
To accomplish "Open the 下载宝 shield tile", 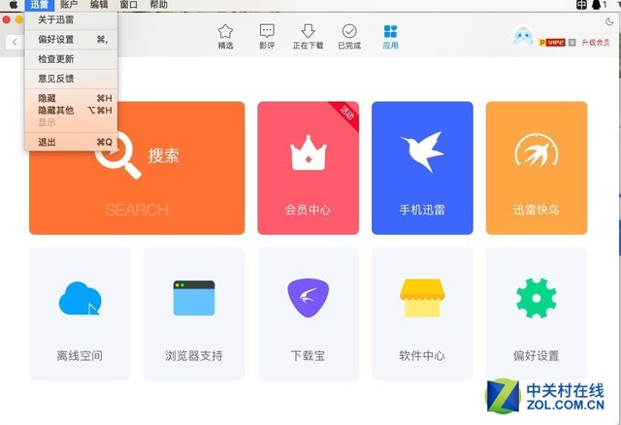I will click(309, 313).
